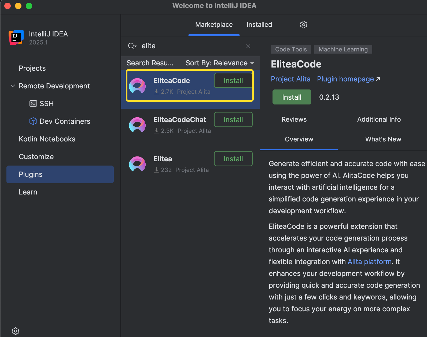
Task: Click the 2.3K downloads text
Action: click(x=167, y=131)
